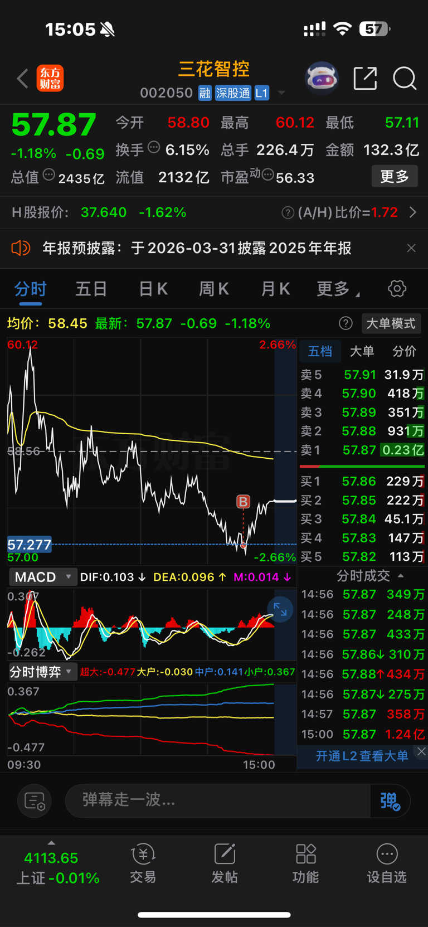
Task: Tap the 换手 info circle icon
Action: coord(154,147)
